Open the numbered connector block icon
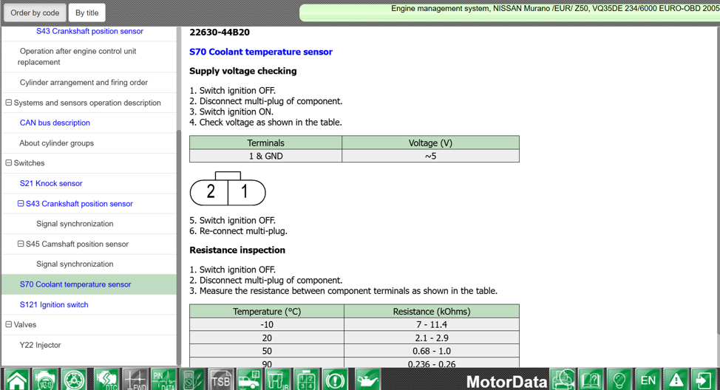 306,380
